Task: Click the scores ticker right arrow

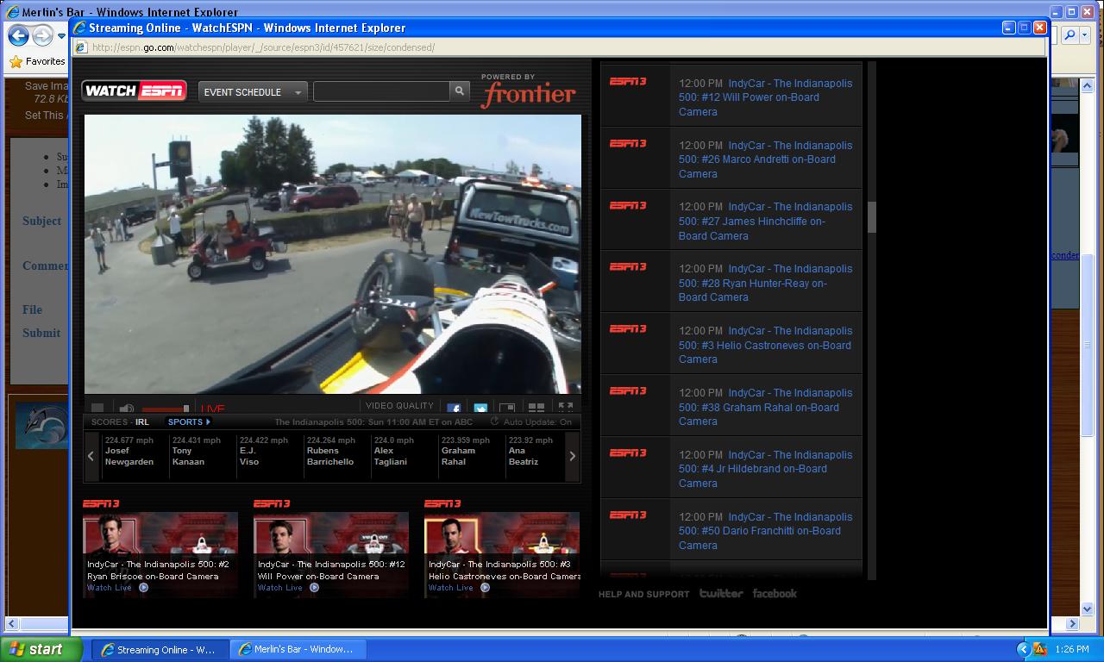Action: coord(572,456)
